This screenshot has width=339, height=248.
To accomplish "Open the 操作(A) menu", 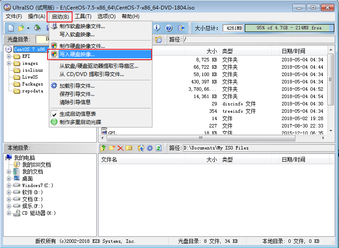I will 37,16.
